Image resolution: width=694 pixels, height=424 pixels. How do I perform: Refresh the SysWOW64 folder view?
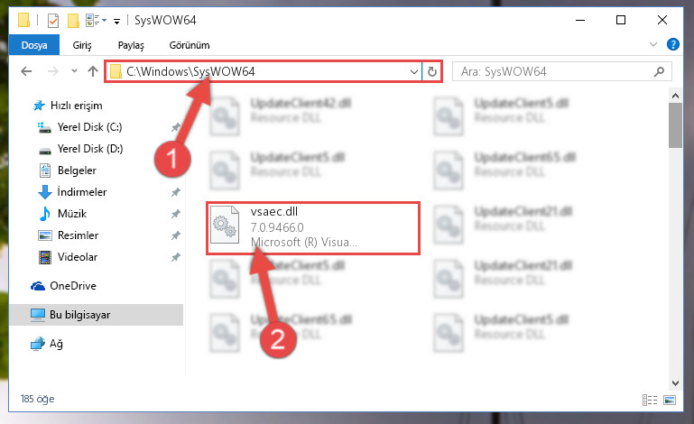coord(432,71)
